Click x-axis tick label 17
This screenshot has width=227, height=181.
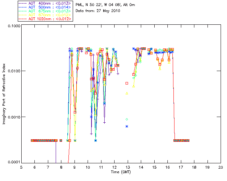pyautogui.click(x=181, y=167)
